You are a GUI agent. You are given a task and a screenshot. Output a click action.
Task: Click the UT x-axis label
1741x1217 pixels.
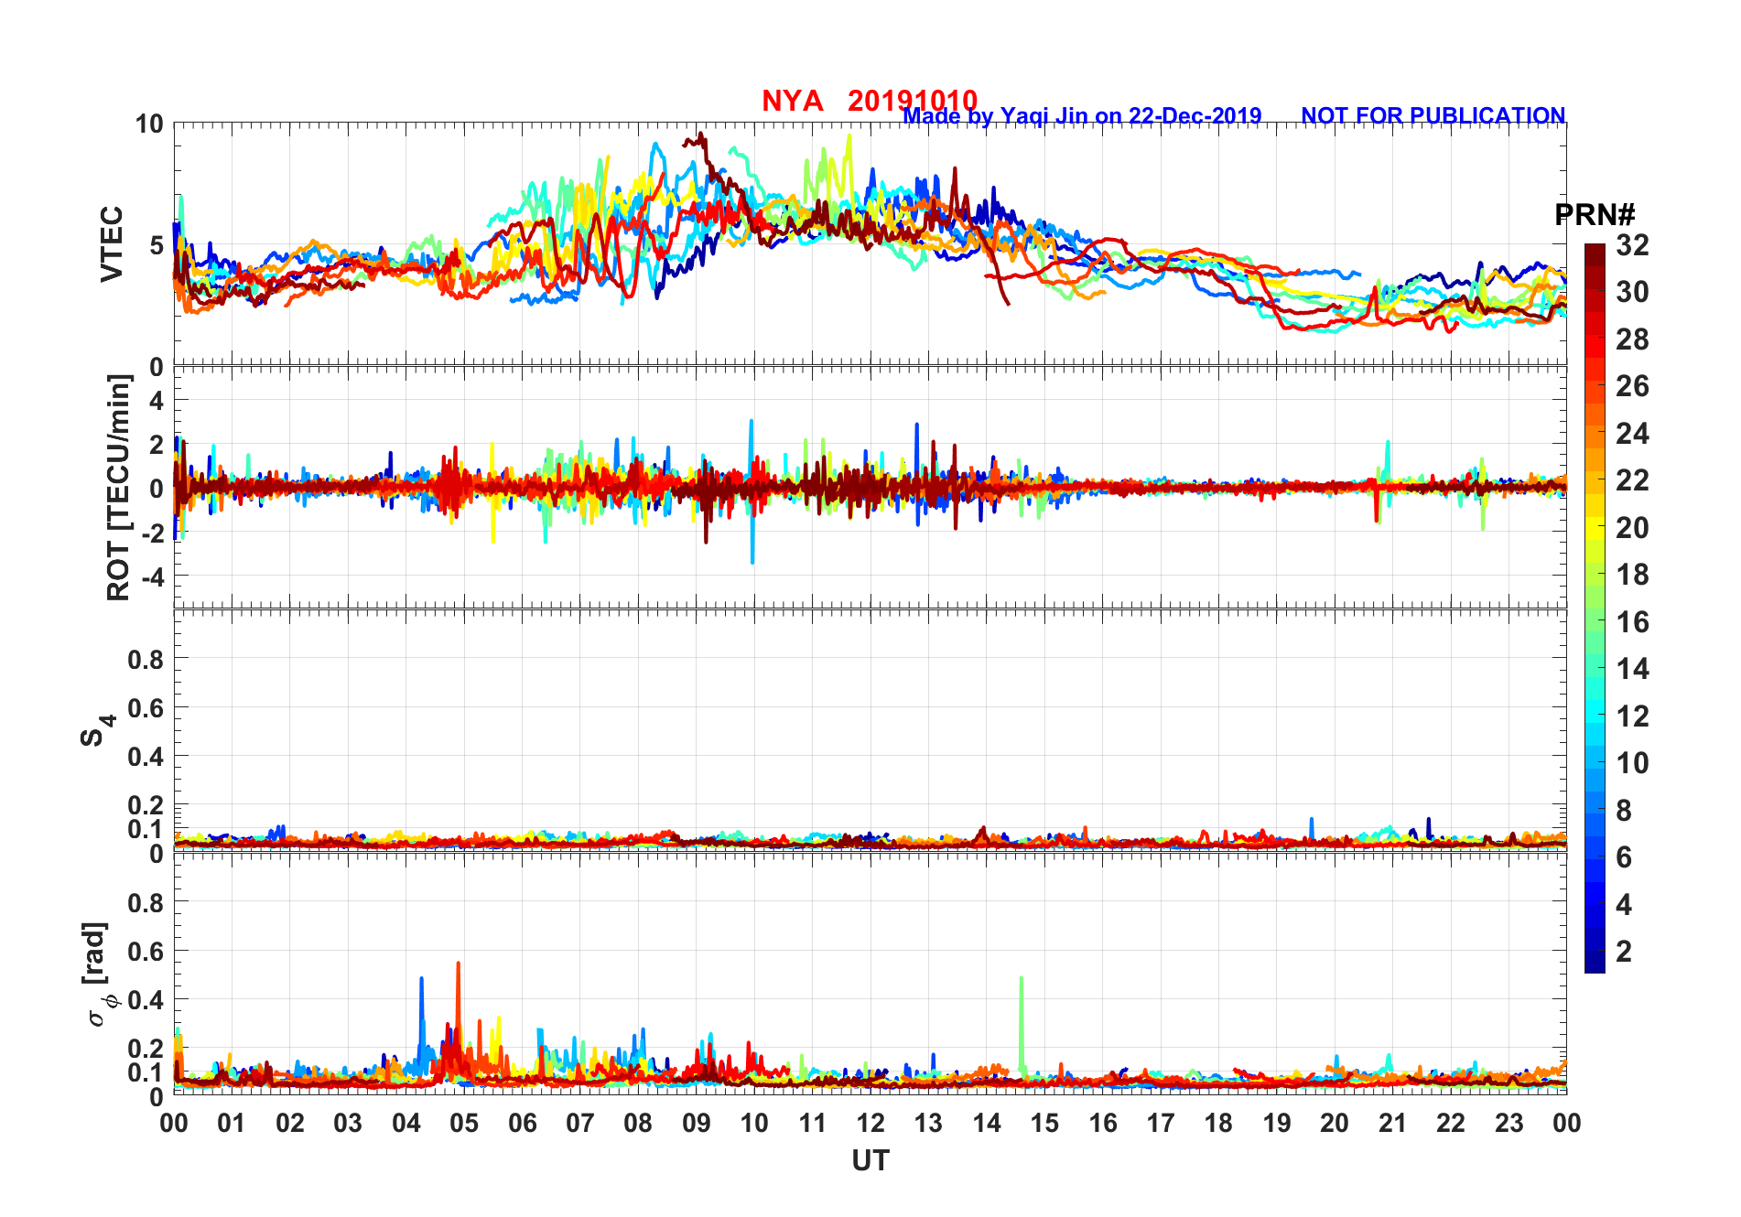coord(870,1161)
